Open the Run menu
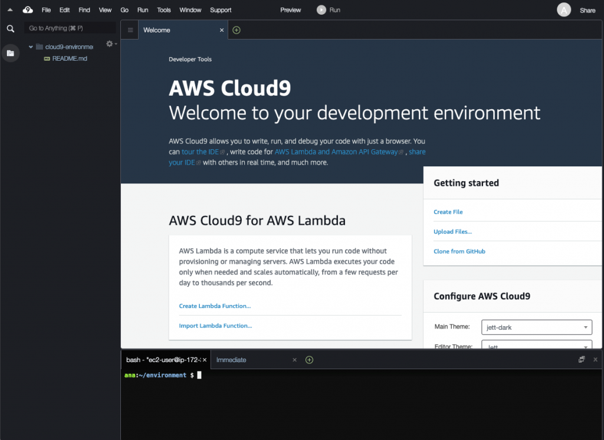Image resolution: width=604 pixels, height=440 pixels. (x=143, y=10)
